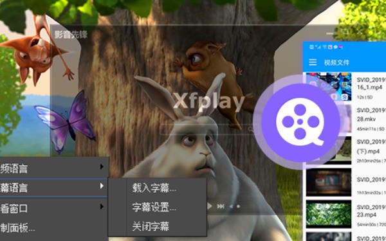Select the file name ending (下).mp4
This screenshot has width=386, height=241.
pos(371,147)
